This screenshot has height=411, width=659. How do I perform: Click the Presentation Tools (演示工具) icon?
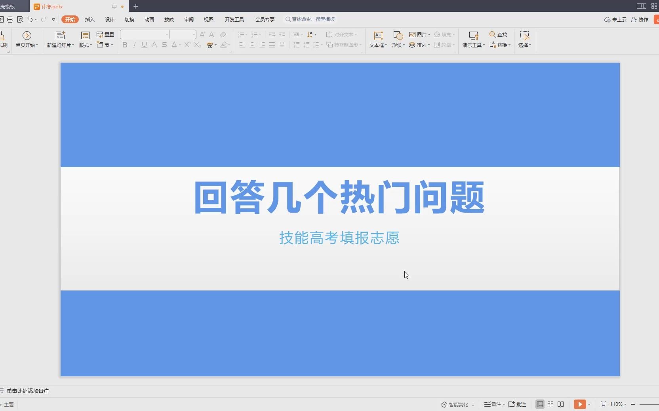coord(474,36)
